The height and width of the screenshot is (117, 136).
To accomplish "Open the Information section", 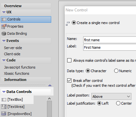I will coord(26,80).
